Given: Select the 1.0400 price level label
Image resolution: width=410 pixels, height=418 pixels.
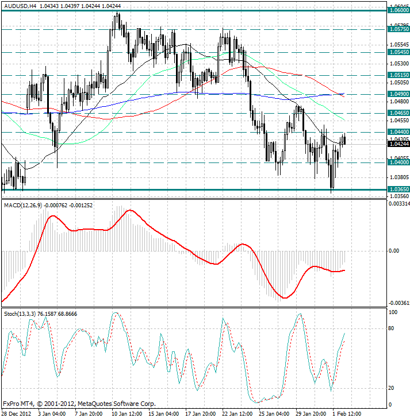Looking at the screenshot, I should 398,162.
